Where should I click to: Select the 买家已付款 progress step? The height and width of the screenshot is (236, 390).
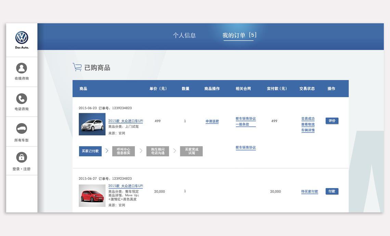tap(90, 151)
